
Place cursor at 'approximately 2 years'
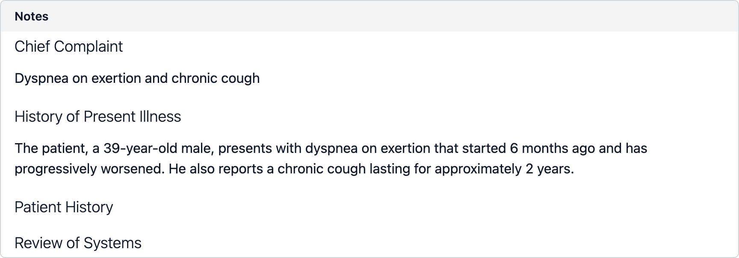click(x=504, y=169)
